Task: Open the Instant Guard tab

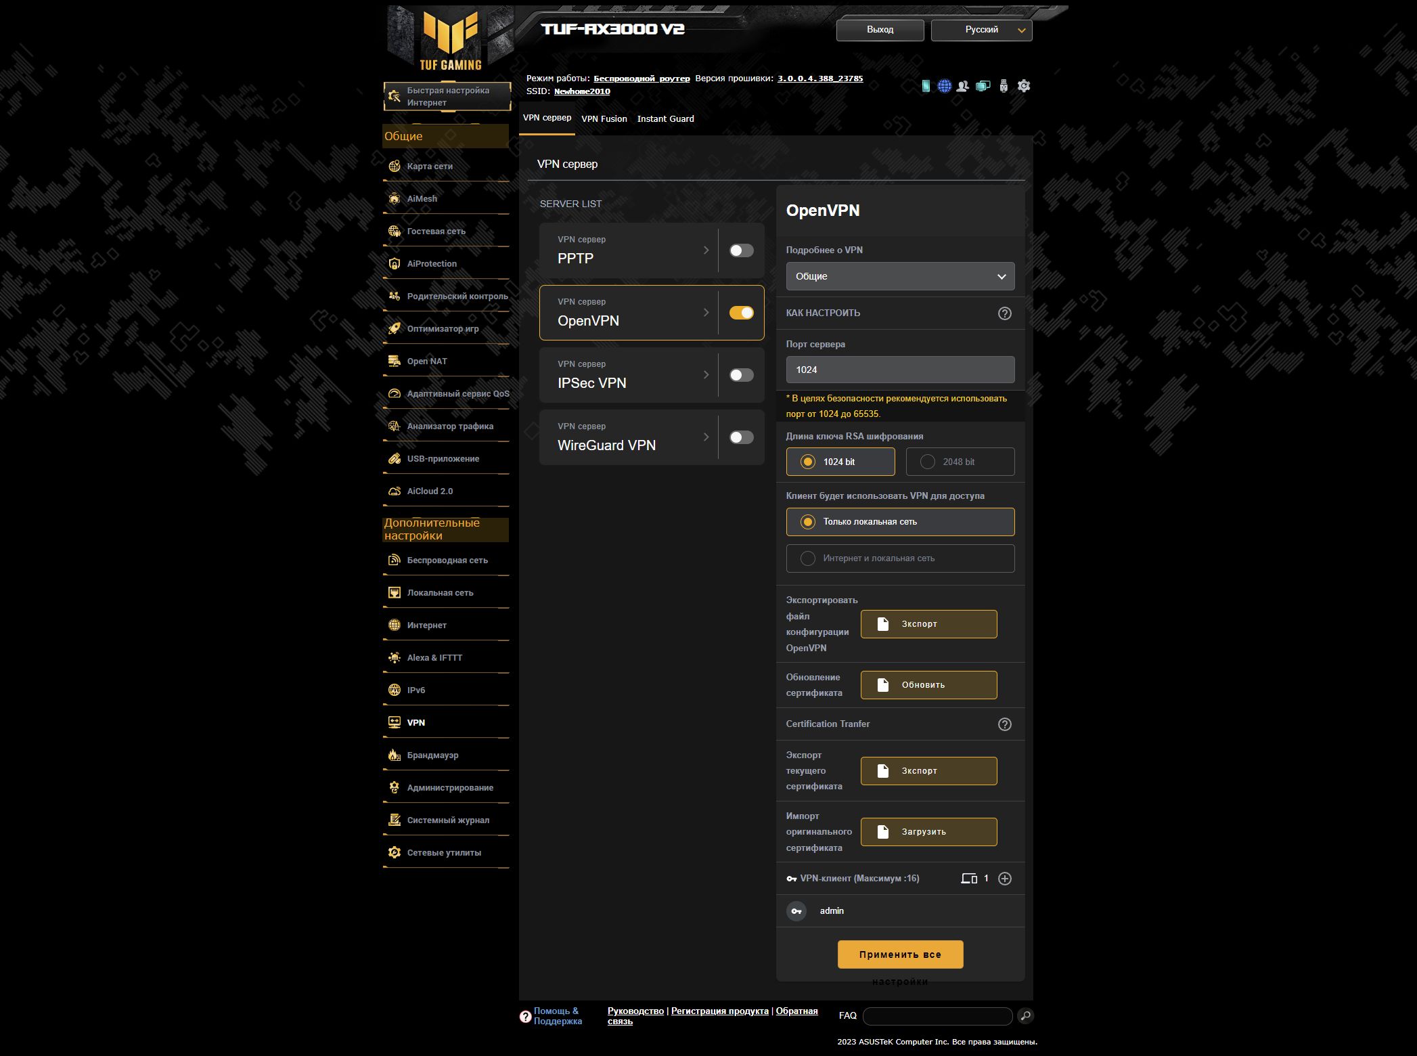Action: pos(665,118)
